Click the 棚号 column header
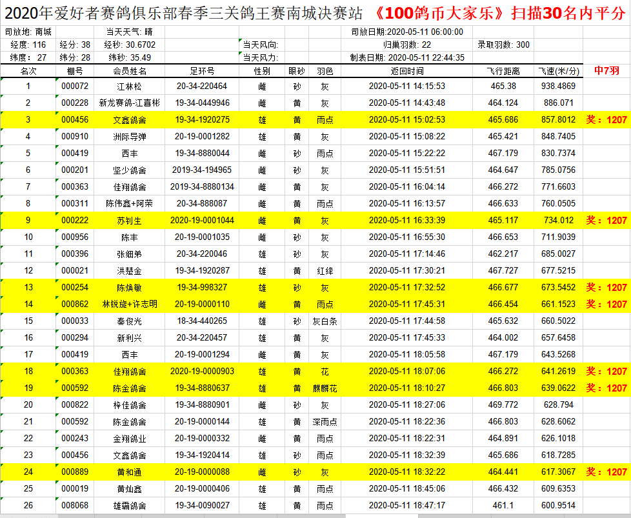The width and height of the screenshot is (631, 518). (75, 71)
